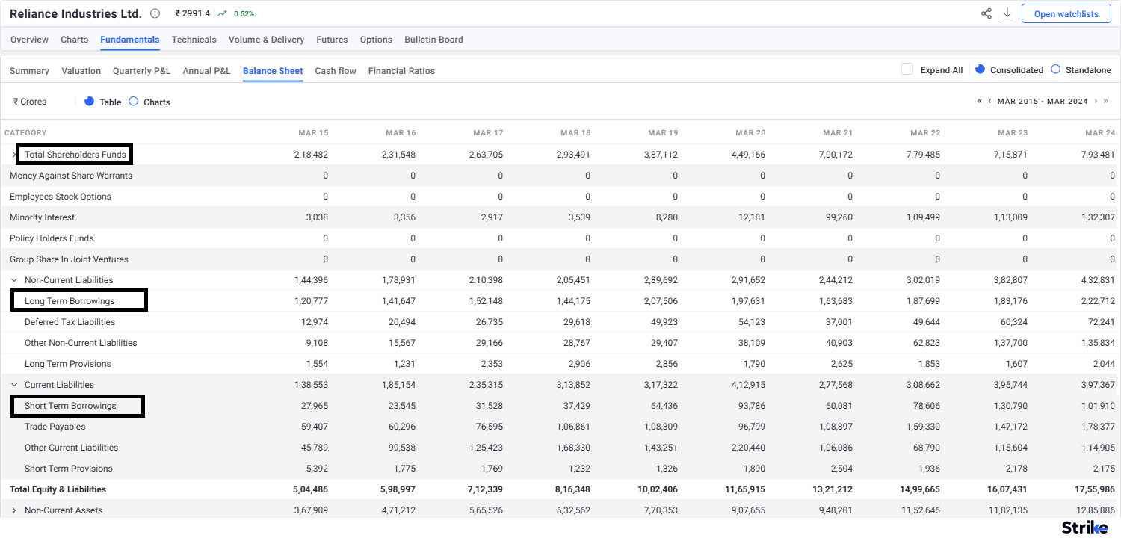Switch to the Options tab
This screenshot has width=1121, height=544.
376,40
